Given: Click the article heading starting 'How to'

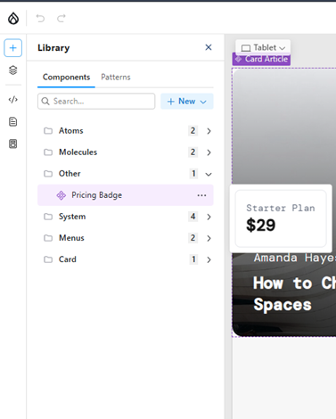Looking at the screenshot, I should coord(294,293).
